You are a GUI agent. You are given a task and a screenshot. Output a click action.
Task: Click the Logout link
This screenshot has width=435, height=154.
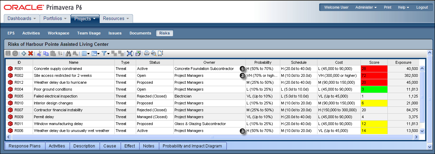pyautogui.click(x=422, y=7)
